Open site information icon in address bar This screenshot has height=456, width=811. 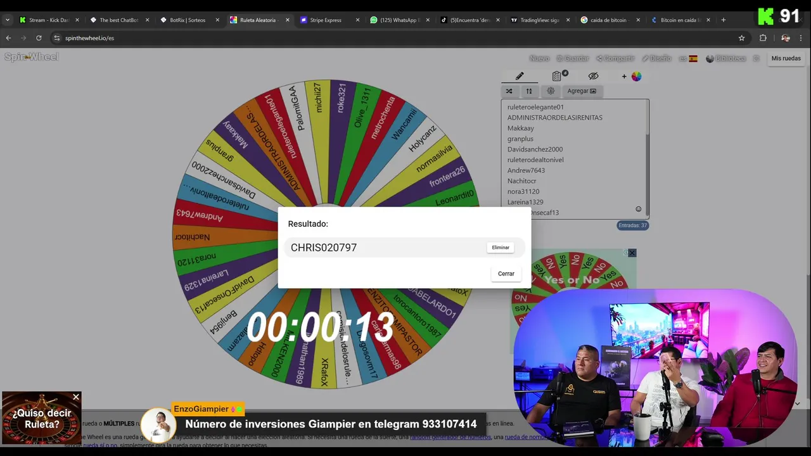tap(56, 38)
